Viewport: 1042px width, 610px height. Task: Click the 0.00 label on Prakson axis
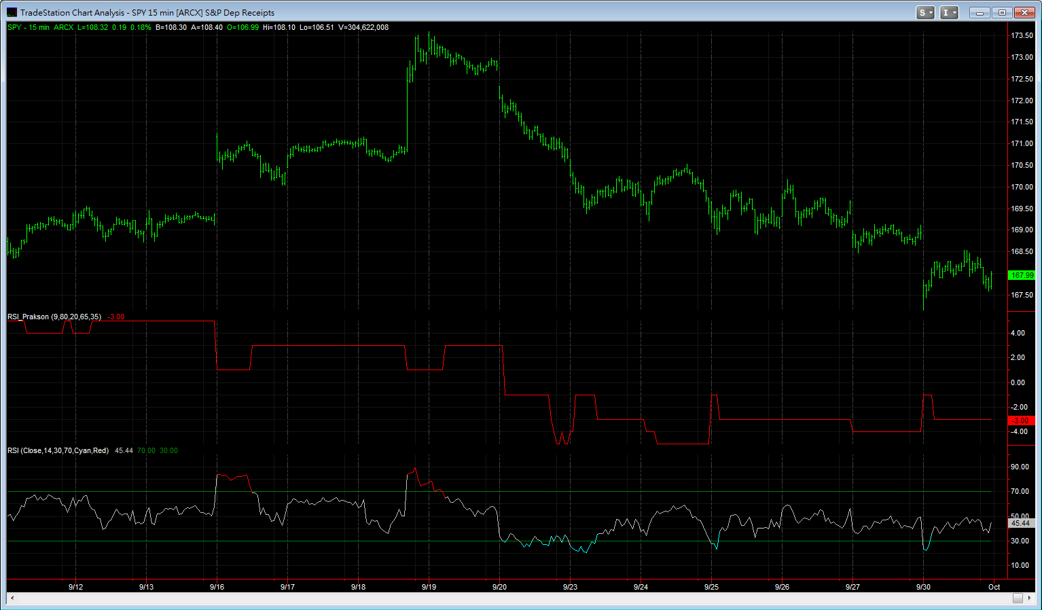(x=1018, y=383)
